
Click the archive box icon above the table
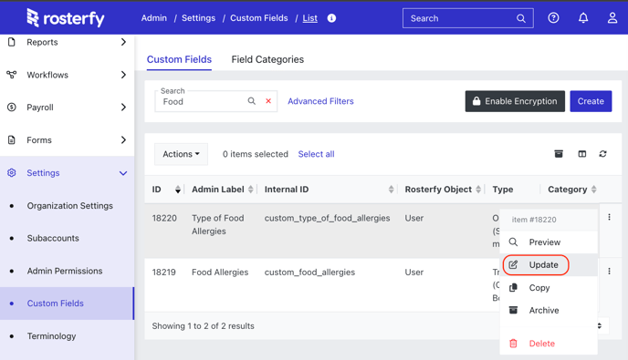click(x=559, y=154)
